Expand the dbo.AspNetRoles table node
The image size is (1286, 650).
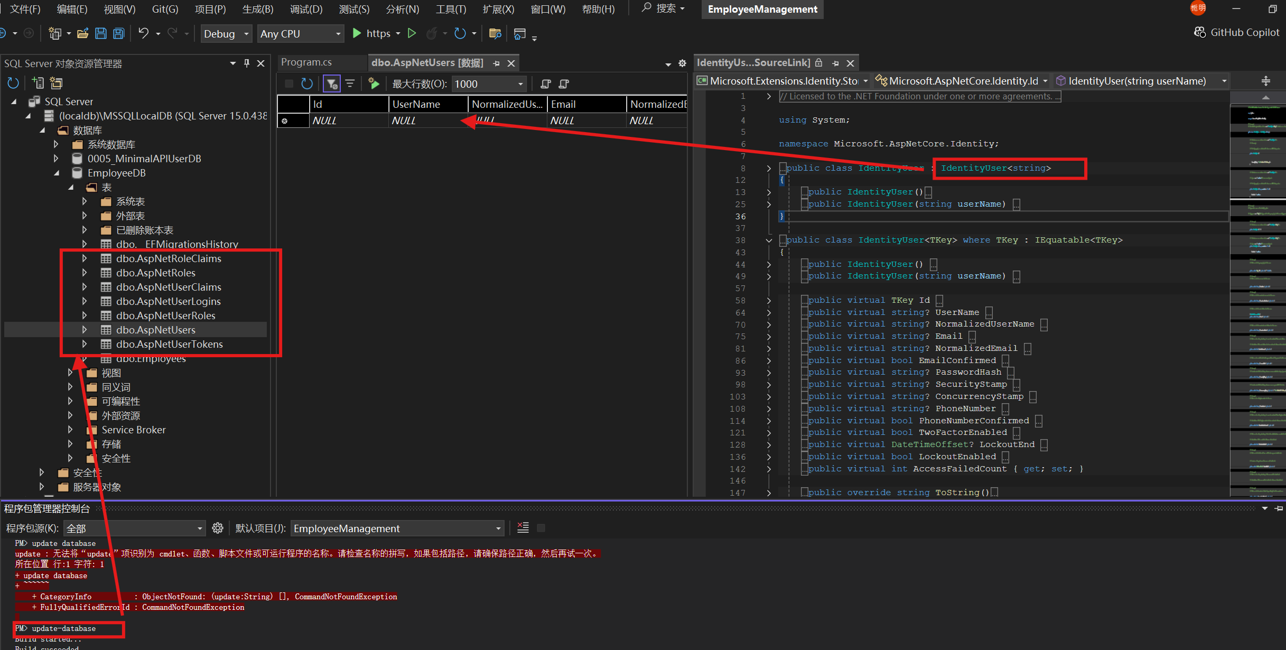(x=85, y=273)
